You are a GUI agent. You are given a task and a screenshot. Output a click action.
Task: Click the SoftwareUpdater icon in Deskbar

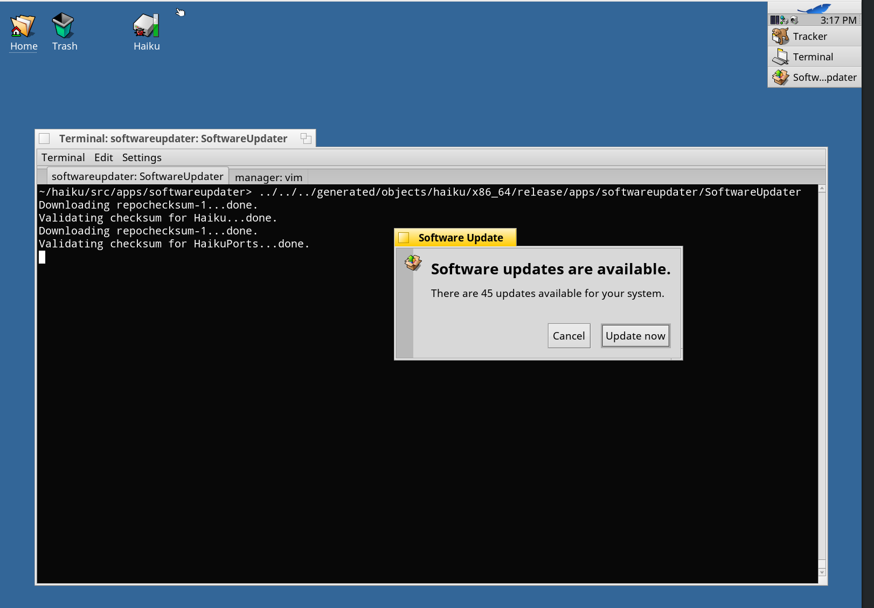[x=780, y=77]
